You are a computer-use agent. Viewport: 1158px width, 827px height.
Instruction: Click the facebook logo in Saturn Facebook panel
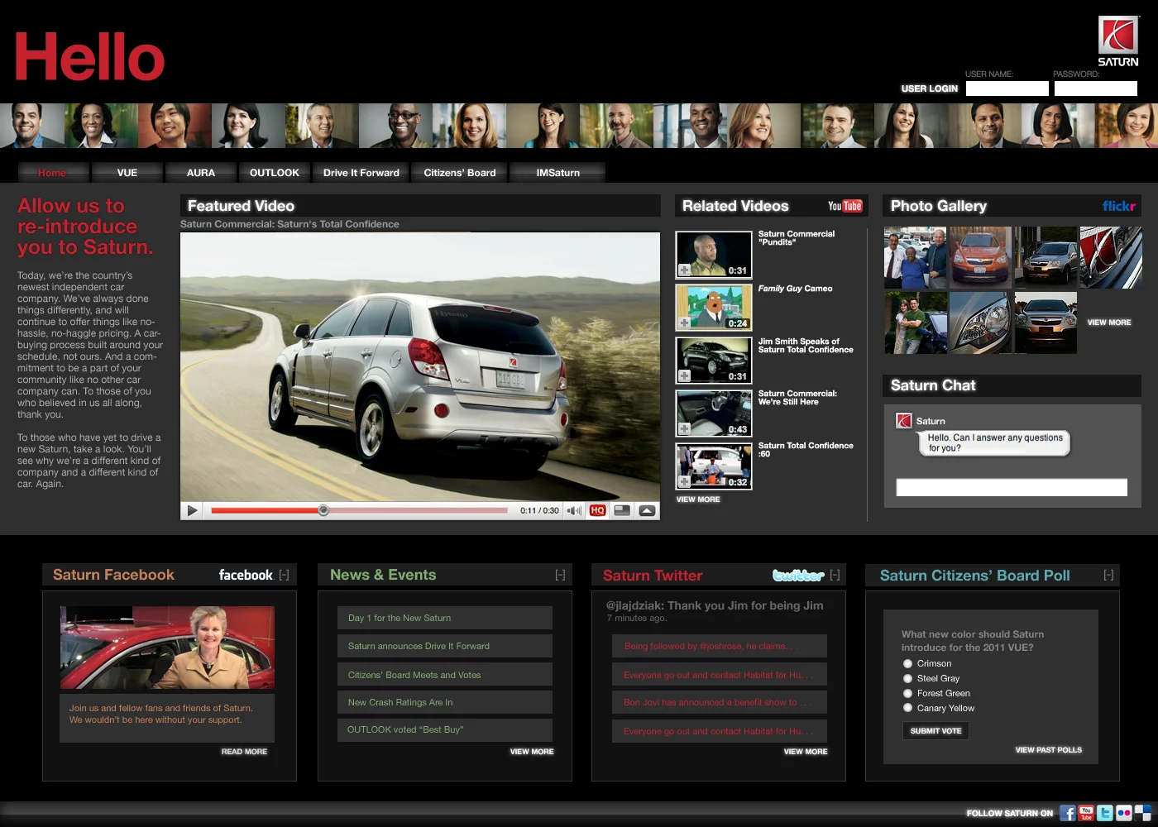246,575
